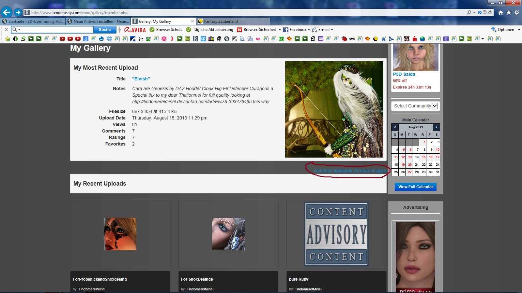Screen dimensions: 522x293
Task: Open the For ShoxDesings thumbnail image
Action: (228, 234)
